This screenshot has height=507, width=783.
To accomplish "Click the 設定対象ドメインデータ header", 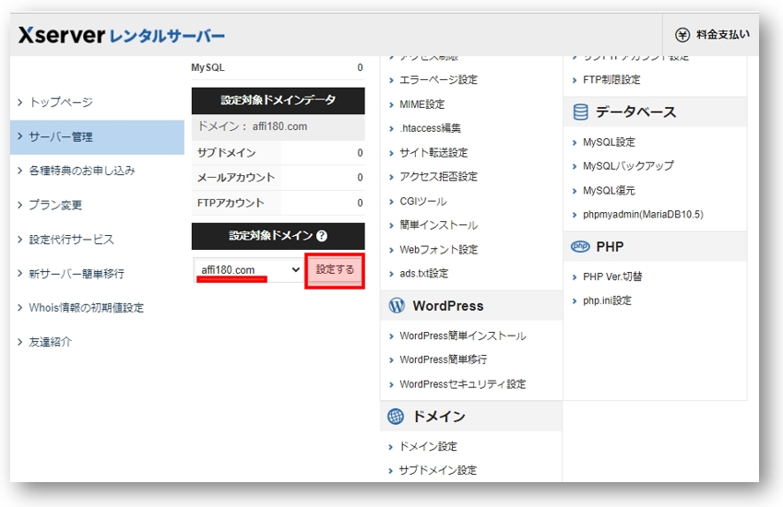I will (x=279, y=100).
